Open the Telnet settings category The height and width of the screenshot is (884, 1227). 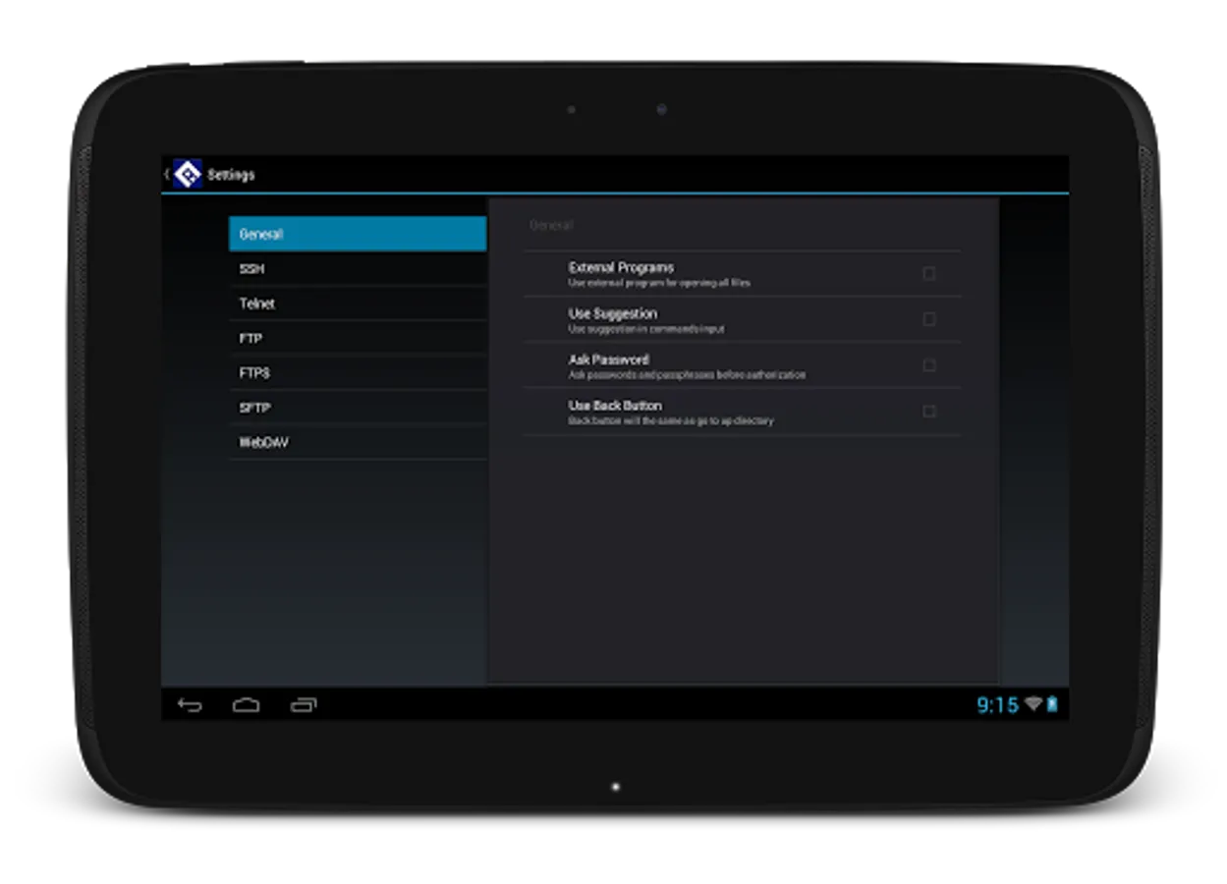tap(358, 304)
